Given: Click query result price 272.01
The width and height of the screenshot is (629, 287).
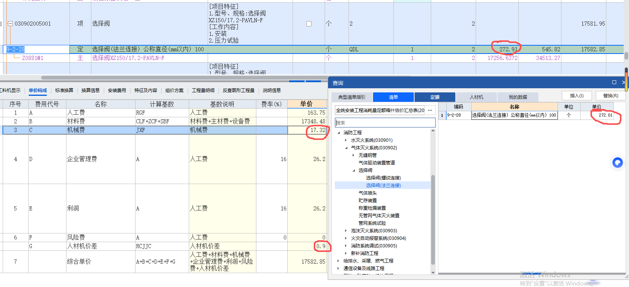Looking at the screenshot, I should tap(605, 115).
